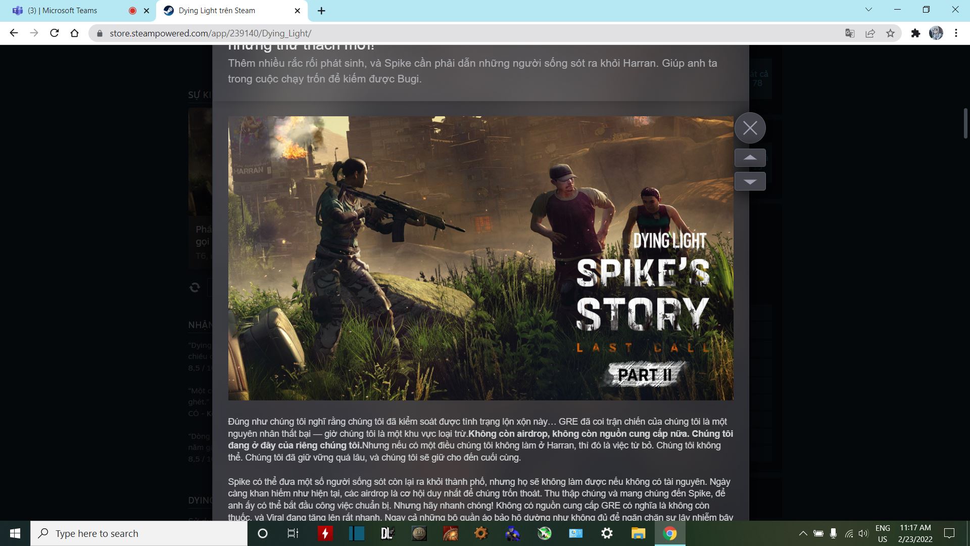Screen dimensions: 970x546
Task: Select the Dying Light trên Steam tab
Action: pyautogui.click(x=222, y=10)
